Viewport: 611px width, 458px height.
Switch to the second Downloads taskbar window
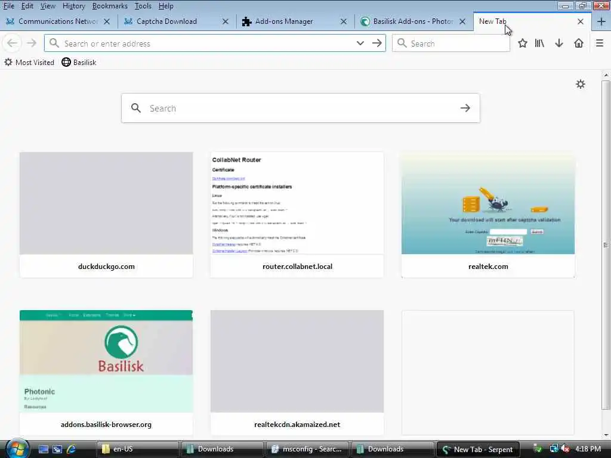(393, 449)
